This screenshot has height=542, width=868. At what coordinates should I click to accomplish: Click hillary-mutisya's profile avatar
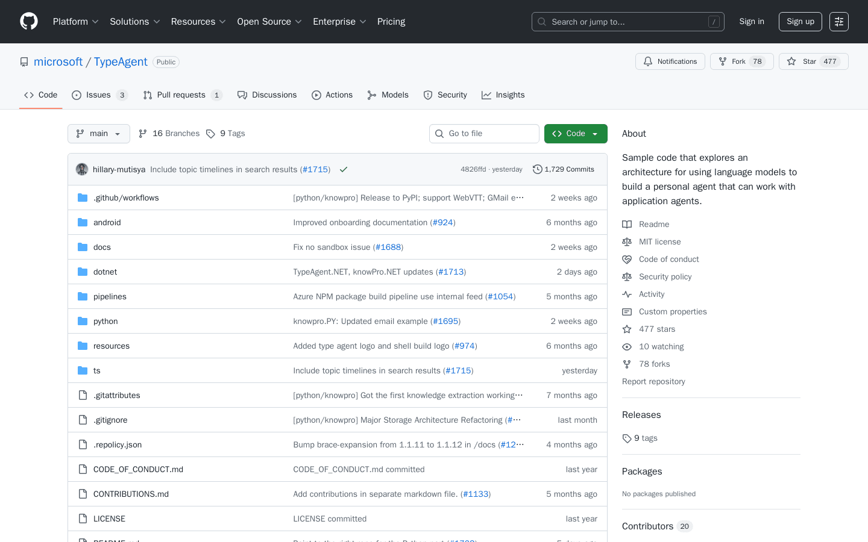coord(81,169)
